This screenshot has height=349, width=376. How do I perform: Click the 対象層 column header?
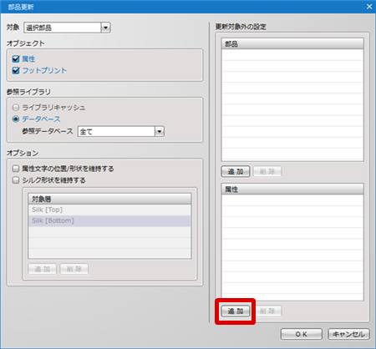(x=109, y=199)
